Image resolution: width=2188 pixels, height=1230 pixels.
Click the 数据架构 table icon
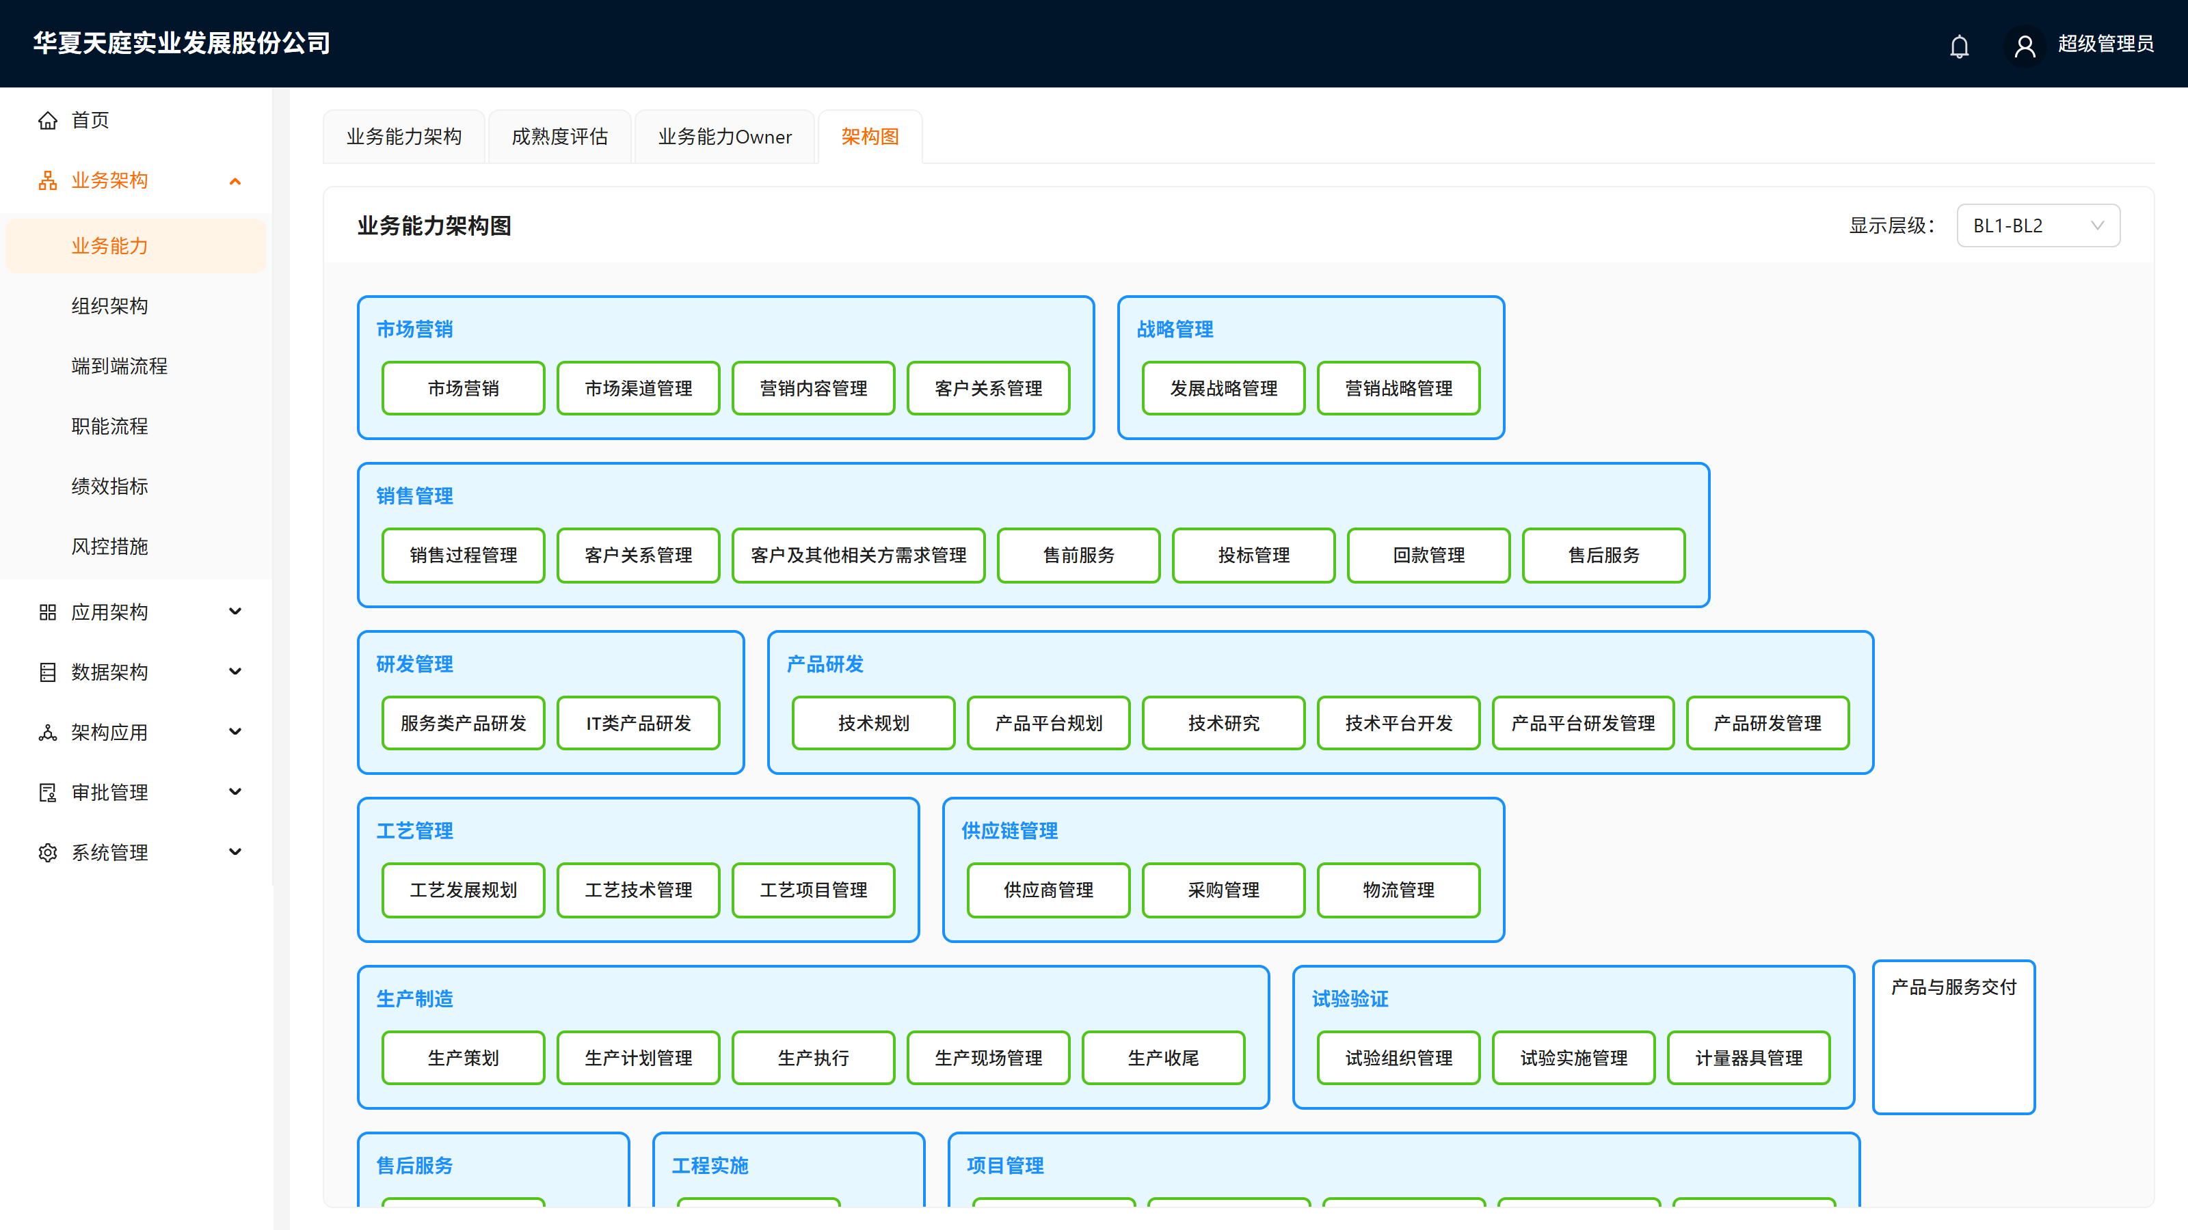[x=48, y=672]
